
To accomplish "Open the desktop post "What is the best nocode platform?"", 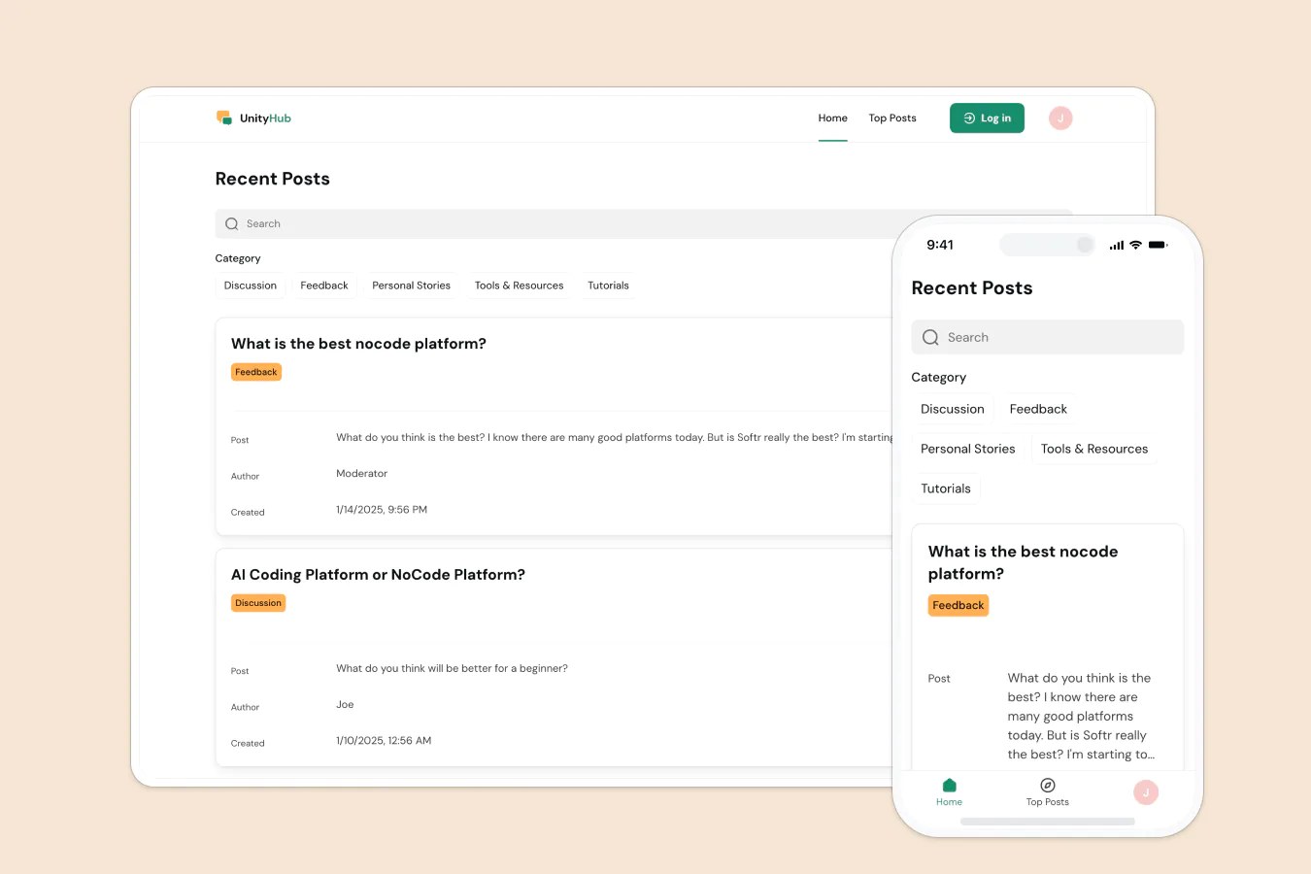I will (x=358, y=344).
